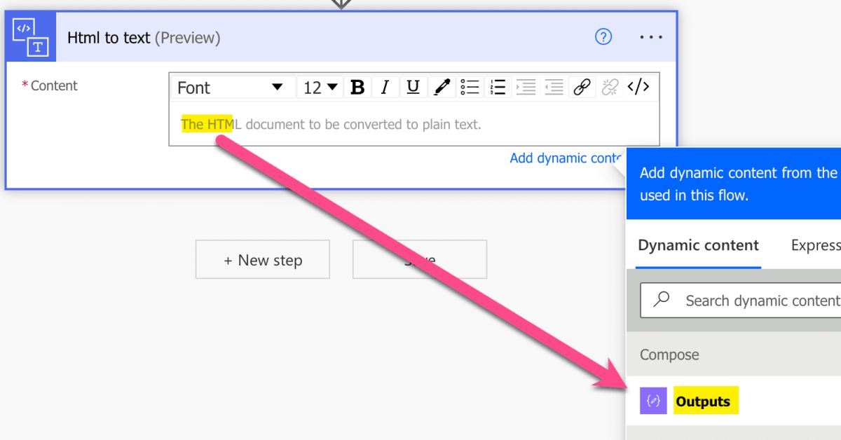
Task: Insert a hyperlink in the editor
Action: [581, 87]
